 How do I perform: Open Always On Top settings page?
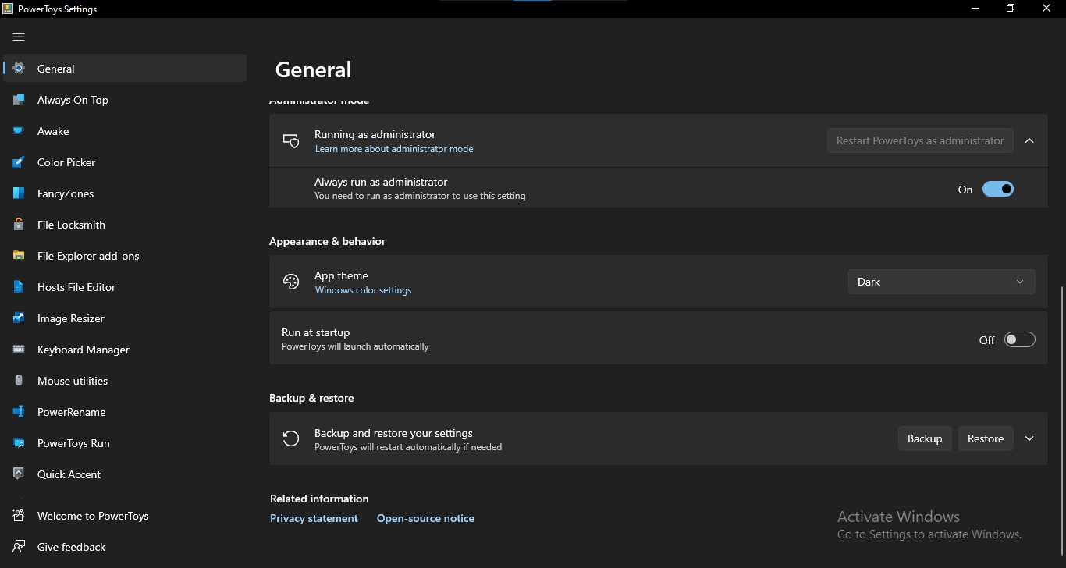coord(125,100)
